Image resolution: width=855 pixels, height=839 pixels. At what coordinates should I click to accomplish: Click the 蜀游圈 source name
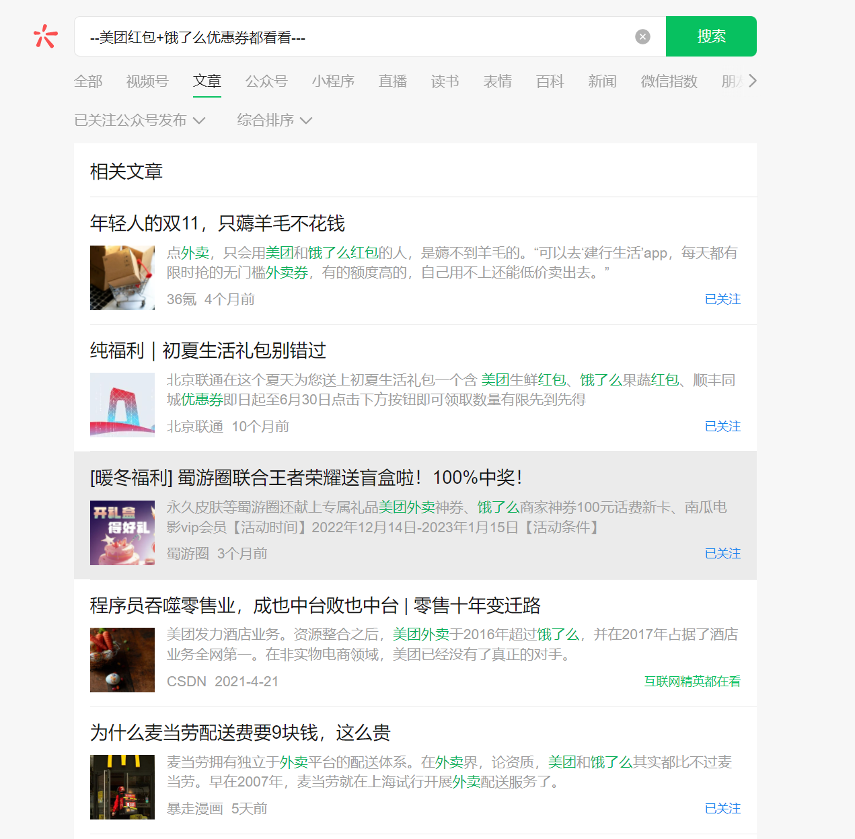tap(188, 554)
